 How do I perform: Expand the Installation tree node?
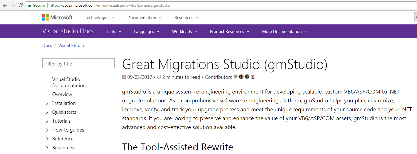(47, 103)
